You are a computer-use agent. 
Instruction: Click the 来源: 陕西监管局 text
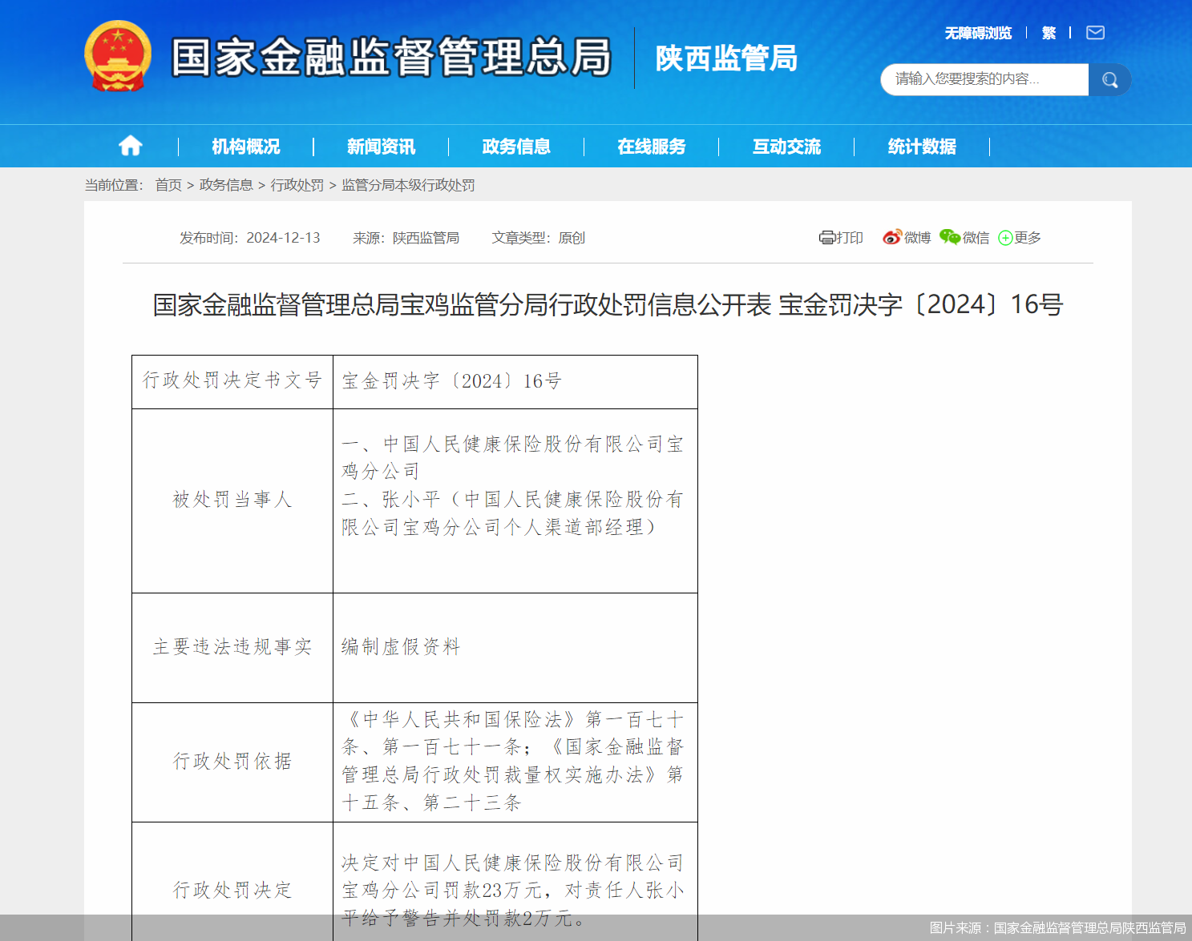click(406, 238)
